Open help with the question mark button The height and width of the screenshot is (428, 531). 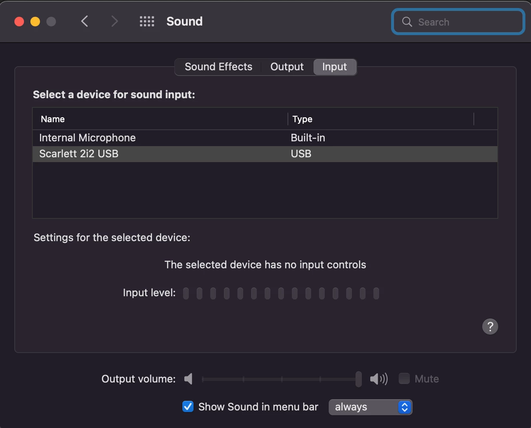click(490, 327)
